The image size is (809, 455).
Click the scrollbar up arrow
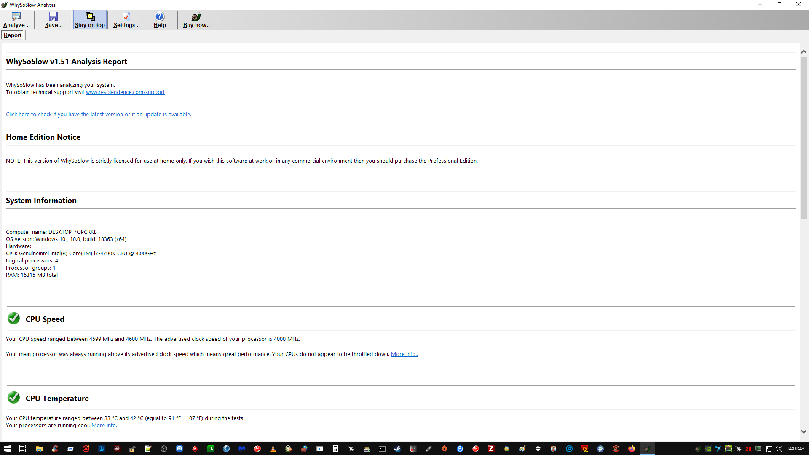point(804,51)
